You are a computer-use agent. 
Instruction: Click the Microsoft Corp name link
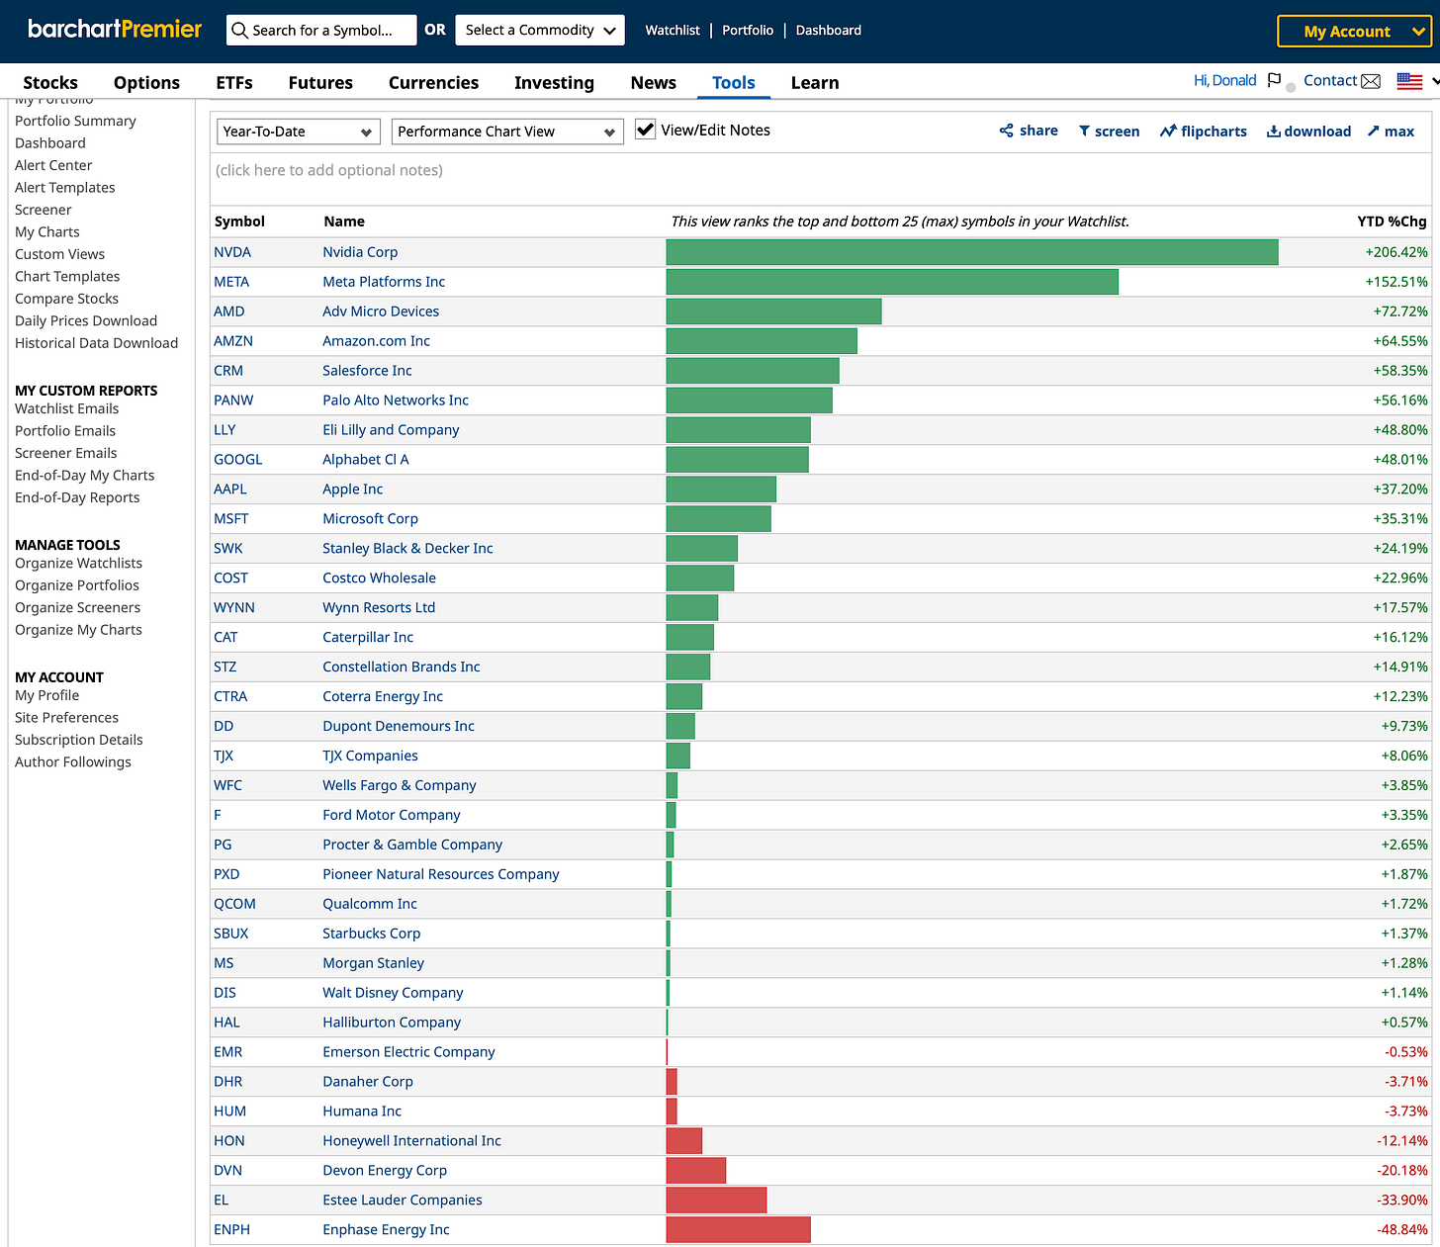370,519
